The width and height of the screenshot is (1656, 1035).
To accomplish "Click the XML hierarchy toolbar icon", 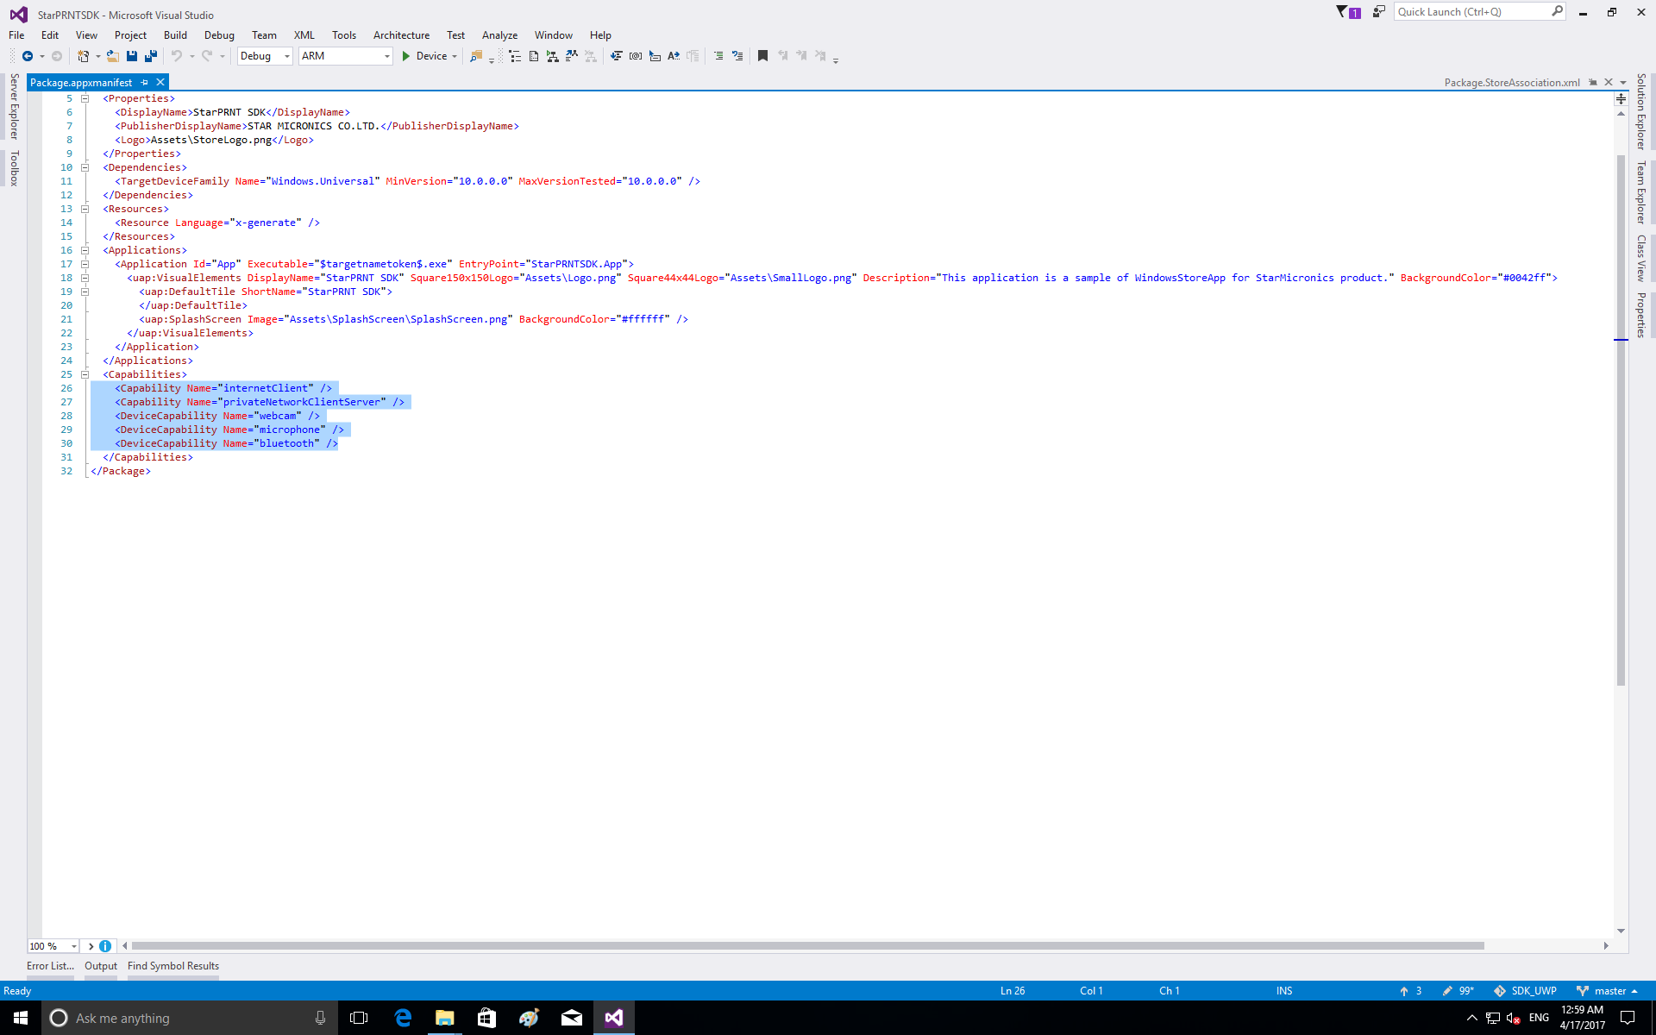I will [515, 56].
